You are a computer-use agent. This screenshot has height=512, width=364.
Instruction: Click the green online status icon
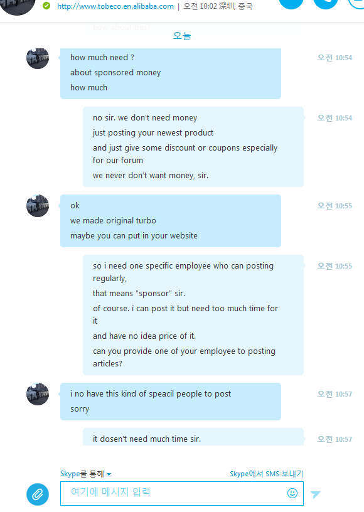click(46, 6)
